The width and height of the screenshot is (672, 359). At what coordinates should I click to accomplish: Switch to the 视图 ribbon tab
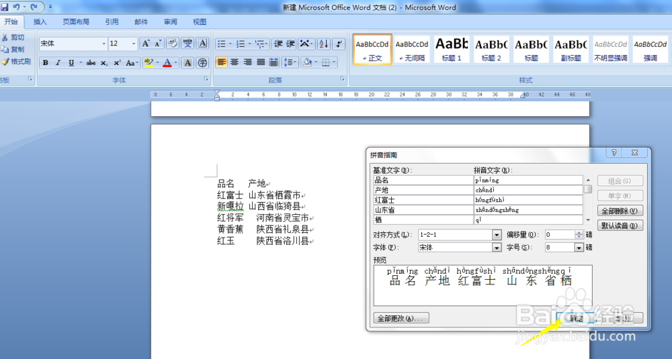200,22
